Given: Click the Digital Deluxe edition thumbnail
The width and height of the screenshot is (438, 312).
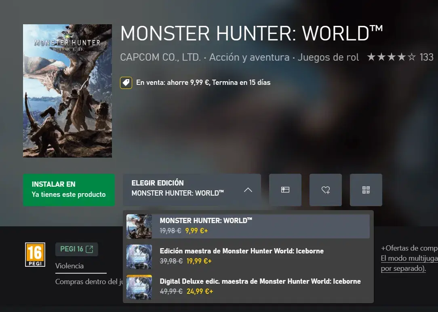Looking at the screenshot, I should click(139, 287).
